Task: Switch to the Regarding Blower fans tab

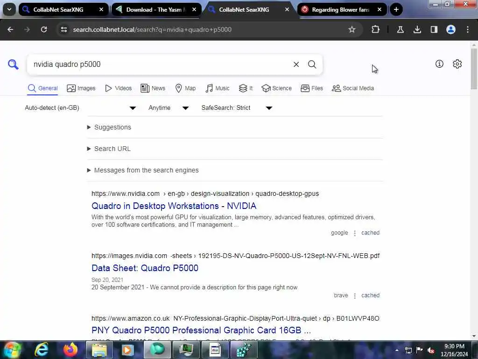Action: pyautogui.click(x=340, y=9)
